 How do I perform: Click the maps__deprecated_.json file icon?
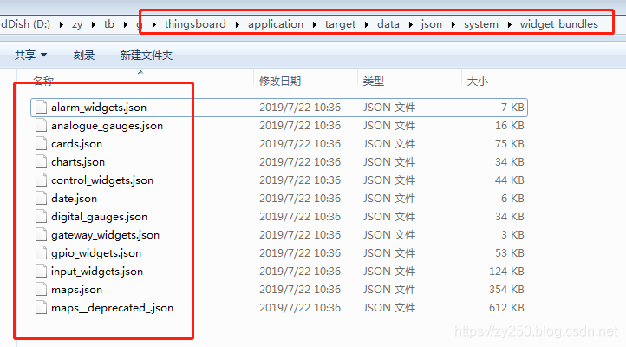click(41, 308)
